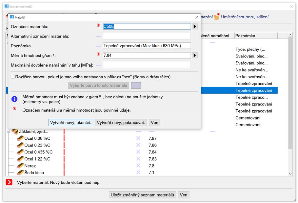Click the Poznámka column header
This screenshot has height=203, width=298.
pyautogui.click(x=256, y=36)
